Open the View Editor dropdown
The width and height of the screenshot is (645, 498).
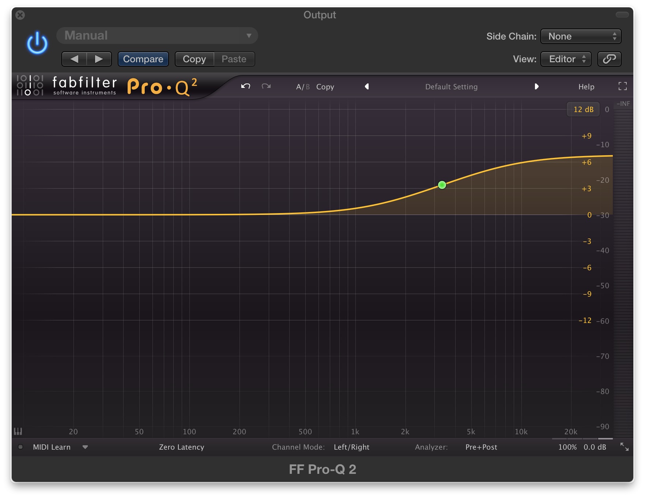[565, 59]
